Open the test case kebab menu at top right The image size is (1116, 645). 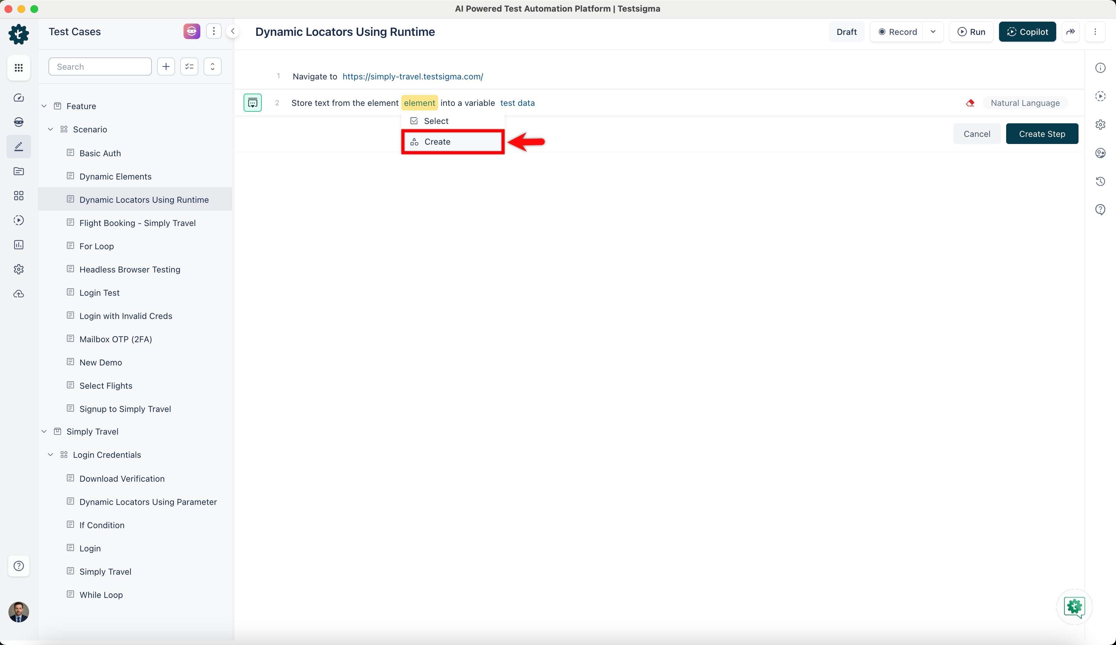pos(1096,32)
